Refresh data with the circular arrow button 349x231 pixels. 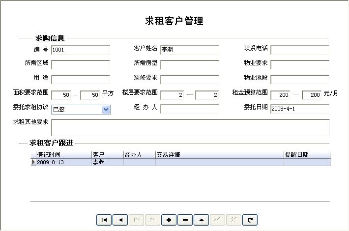pyautogui.click(x=250, y=220)
